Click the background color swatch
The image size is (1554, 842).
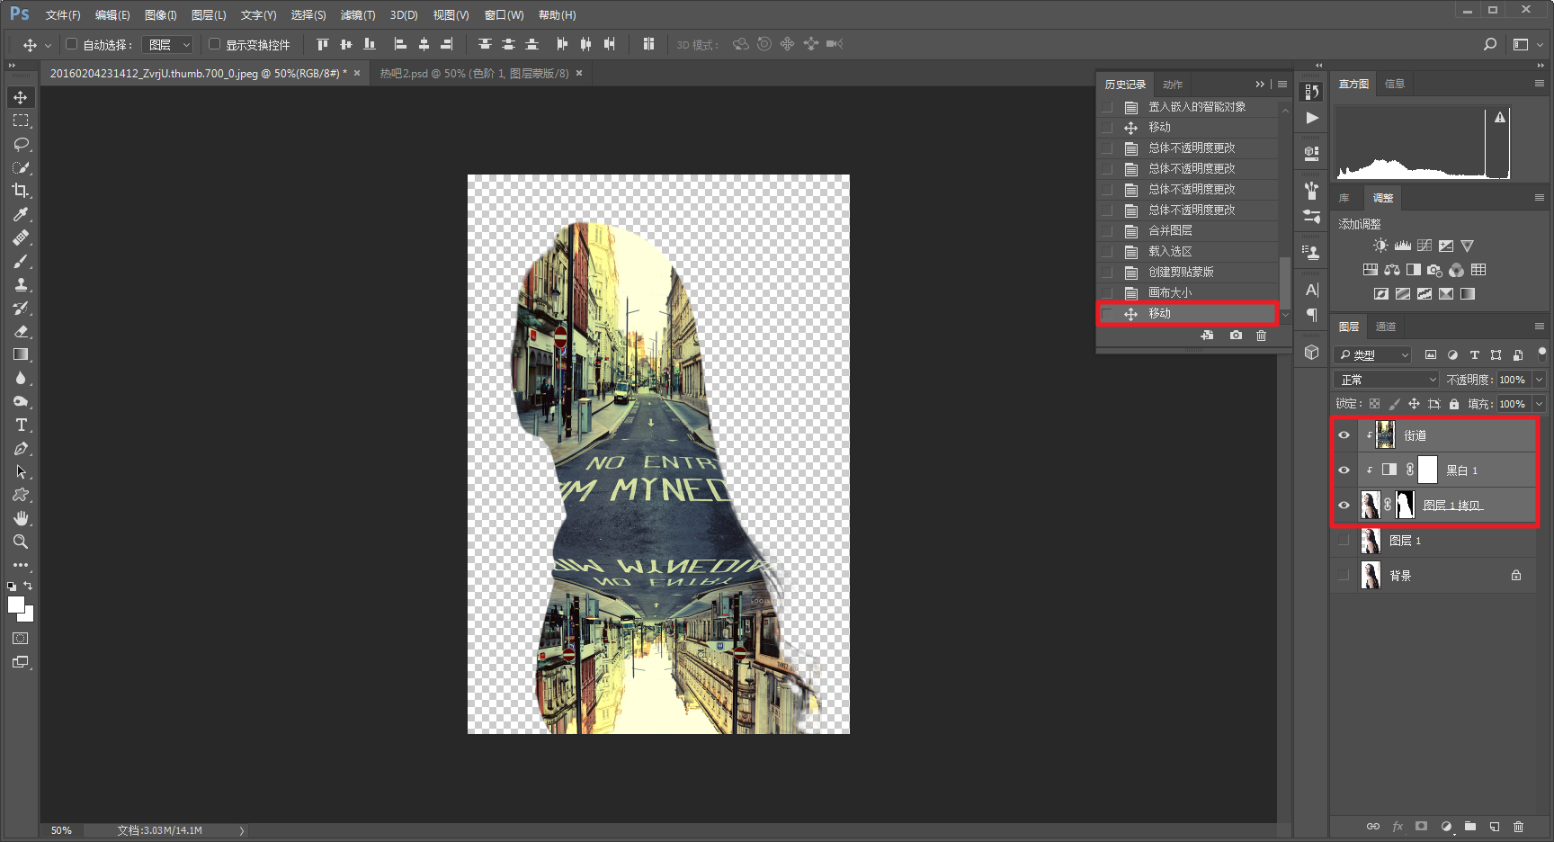pos(28,617)
